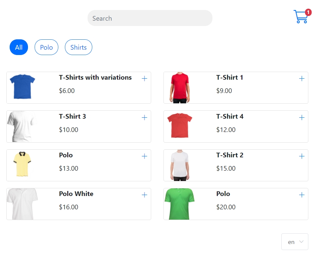This screenshot has height=266, width=314.
Task: Open the T-Shirt 4 product title
Action: 230,116
